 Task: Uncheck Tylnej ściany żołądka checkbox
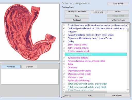click(64, 58)
